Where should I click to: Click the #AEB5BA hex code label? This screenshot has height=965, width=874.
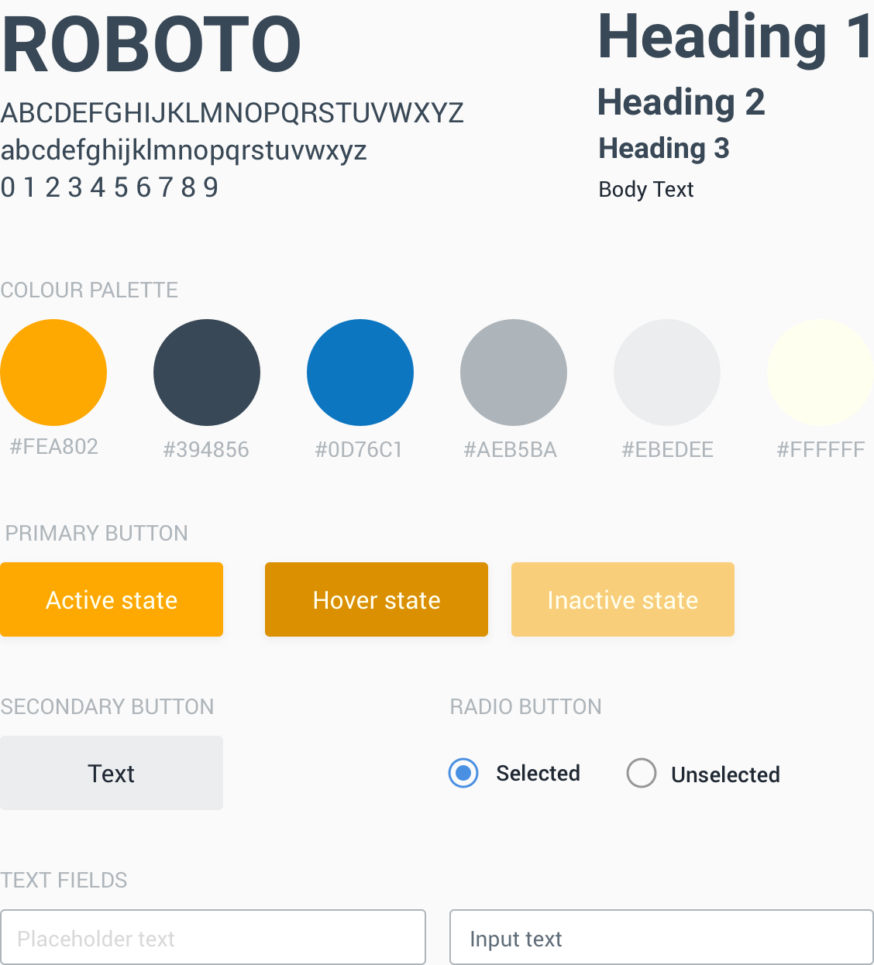[x=511, y=450]
